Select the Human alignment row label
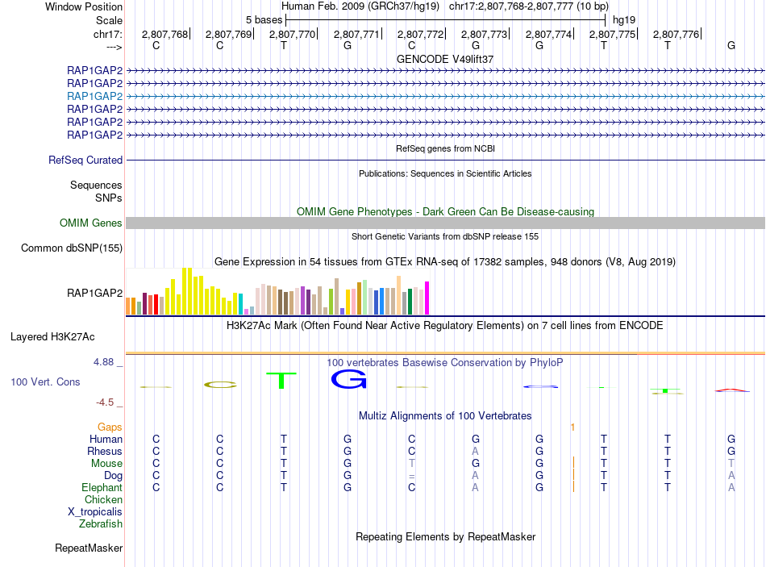766x567 pixels. [x=106, y=440]
